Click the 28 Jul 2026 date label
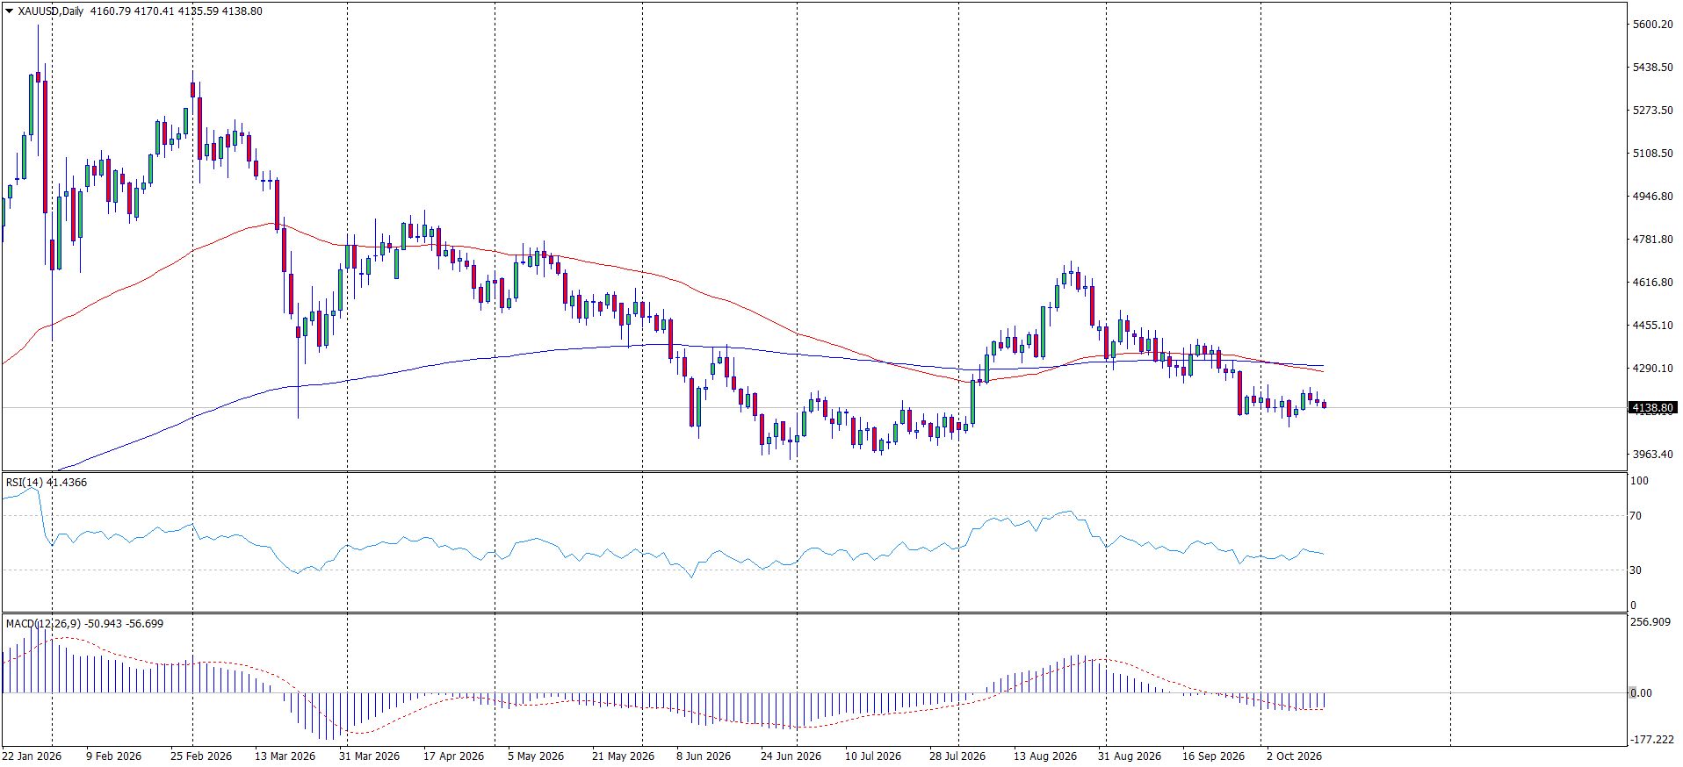 pyautogui.click(x=957, y=756)
